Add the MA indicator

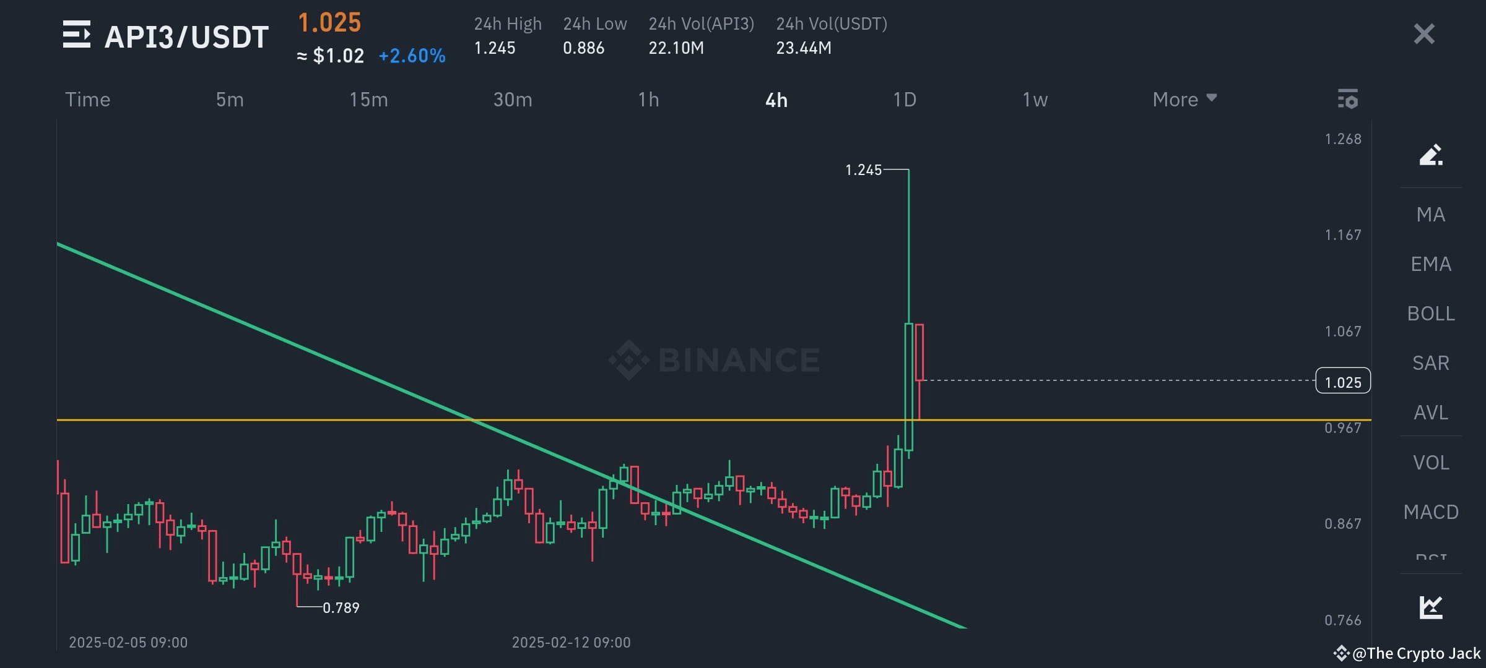(1431, 213)
